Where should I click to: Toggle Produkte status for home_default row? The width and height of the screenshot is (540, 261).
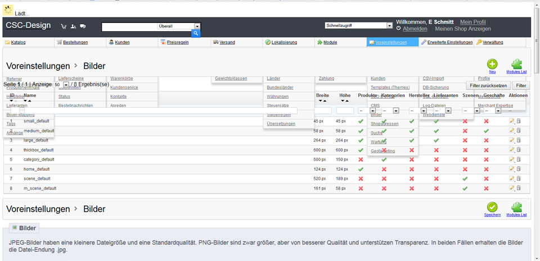[x=361, y=170]
